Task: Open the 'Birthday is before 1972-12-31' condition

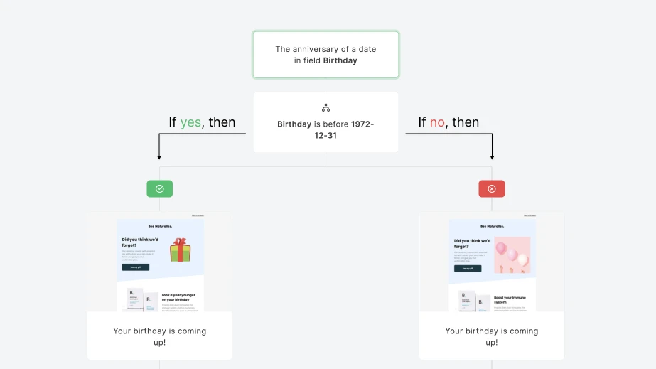Action: coord(326,129)
